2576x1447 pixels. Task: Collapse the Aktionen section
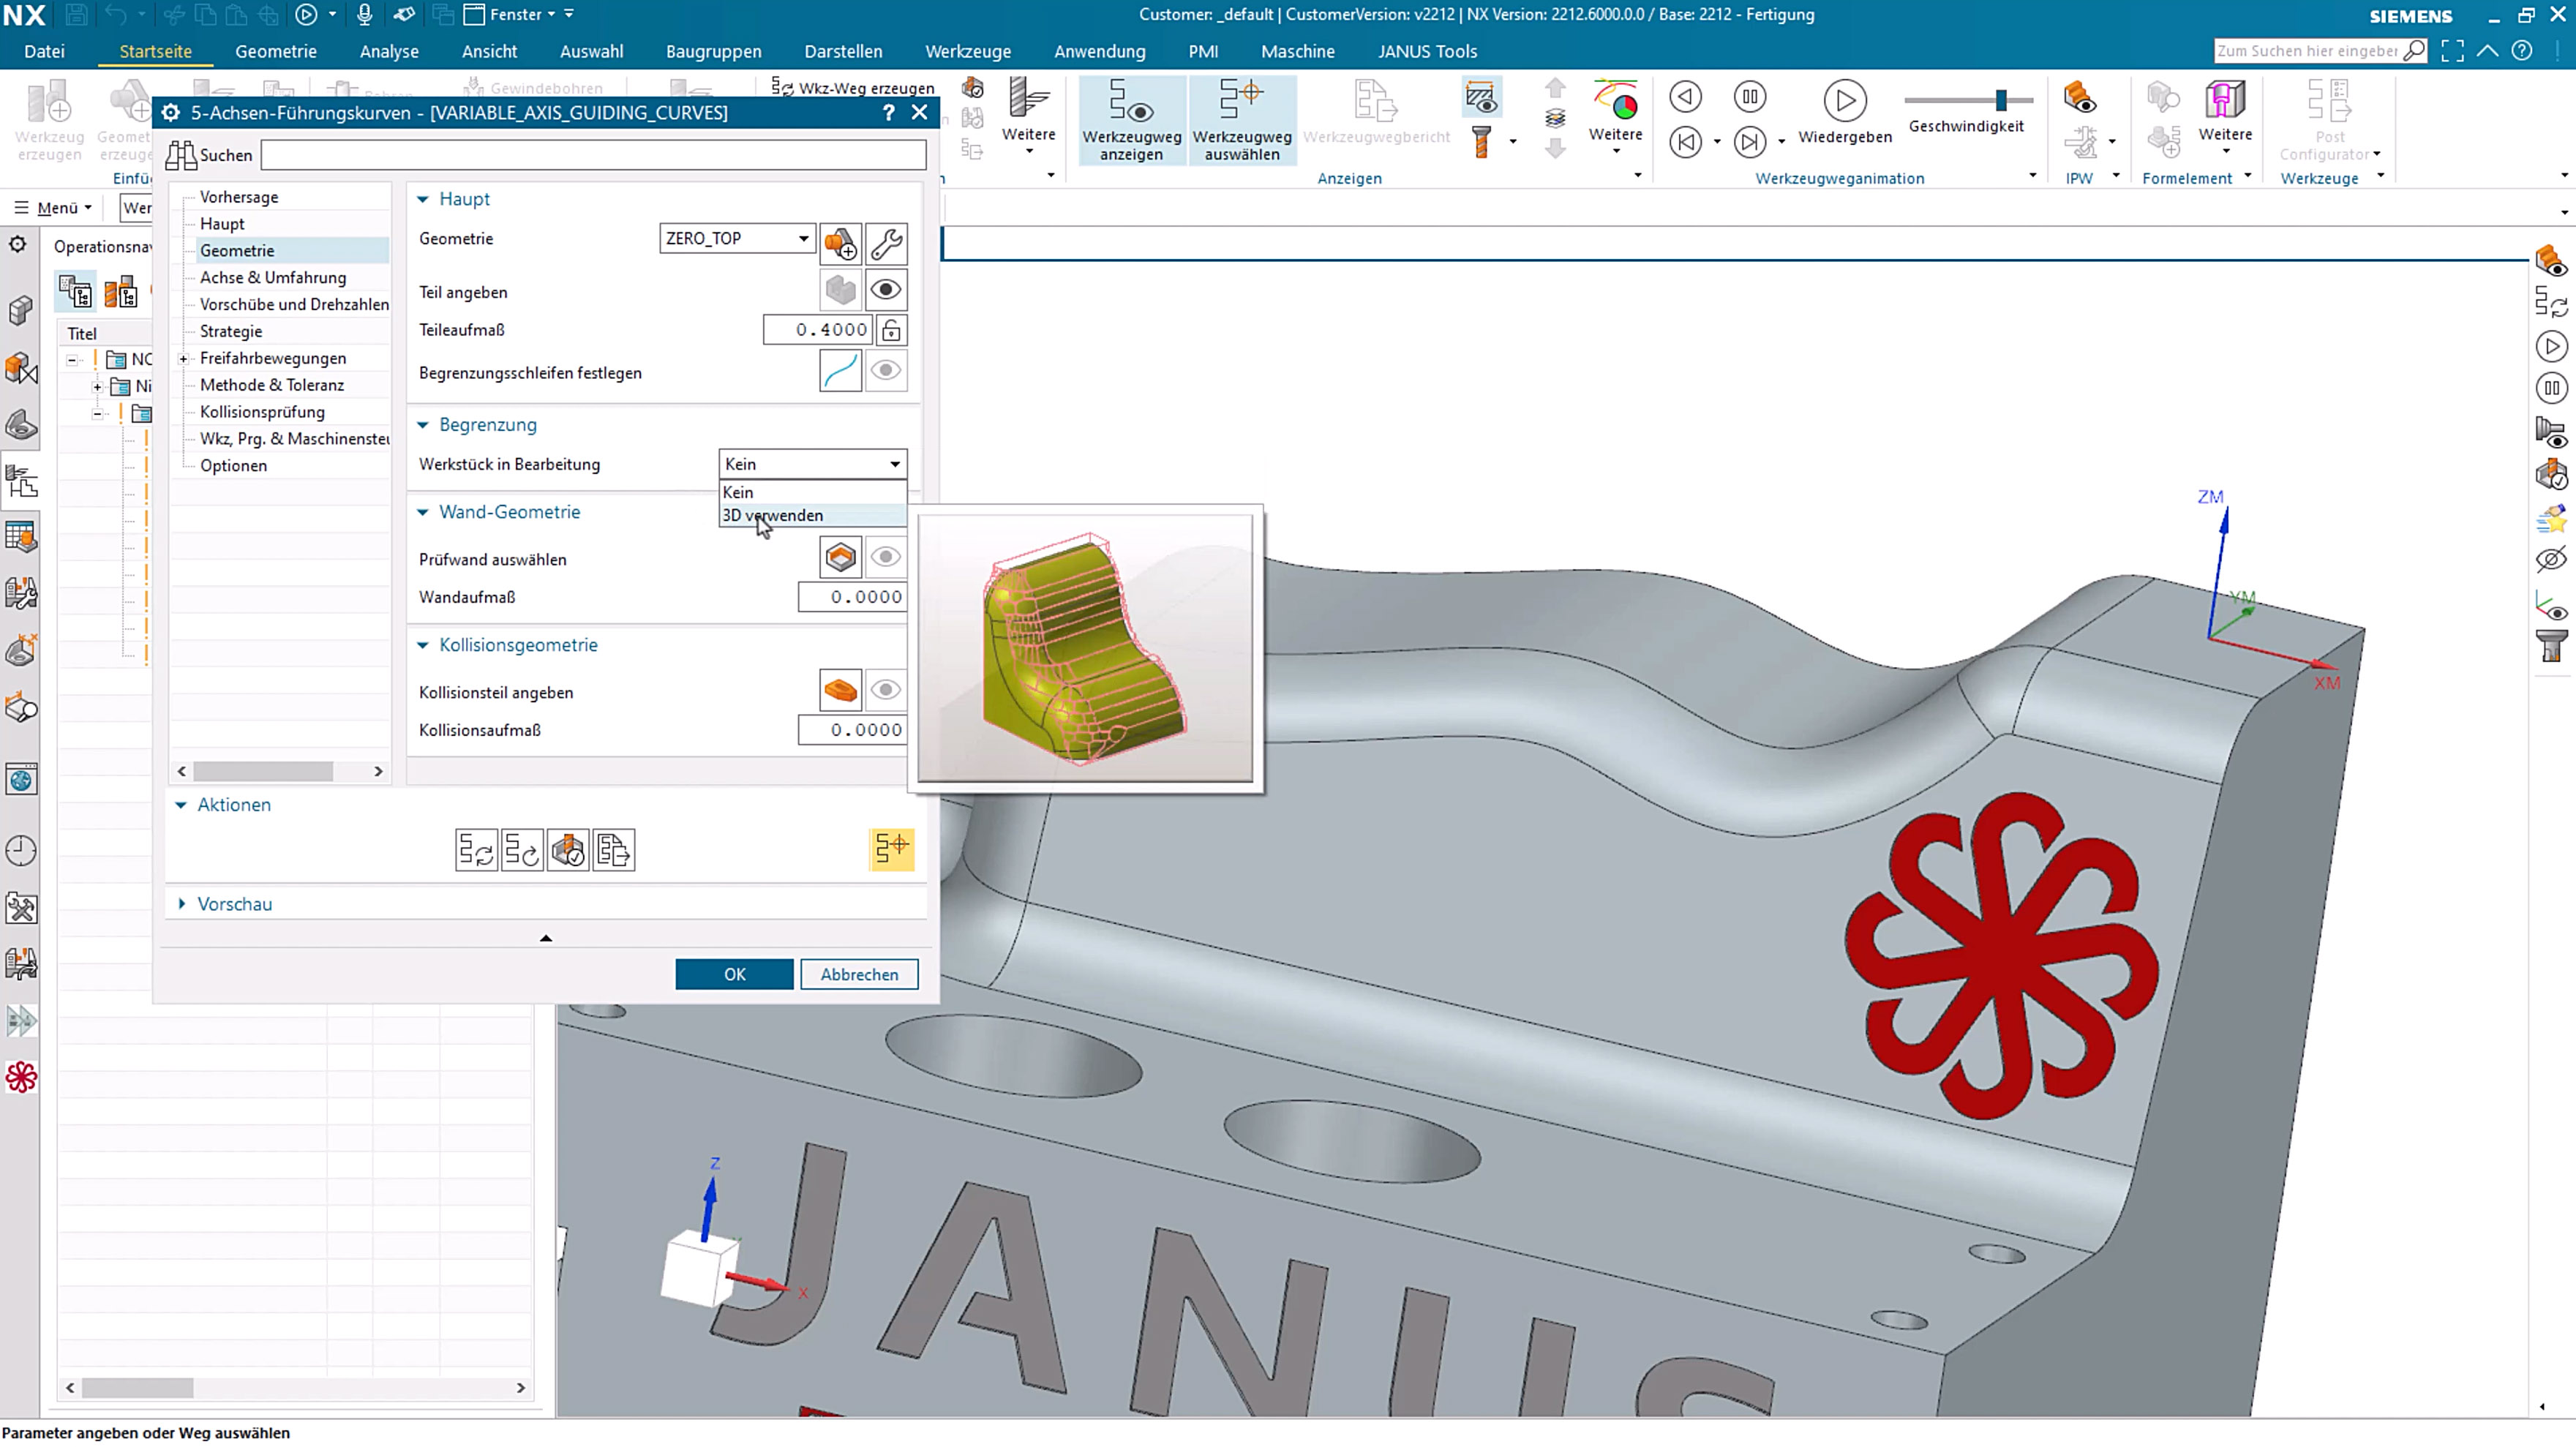[181, 805]
